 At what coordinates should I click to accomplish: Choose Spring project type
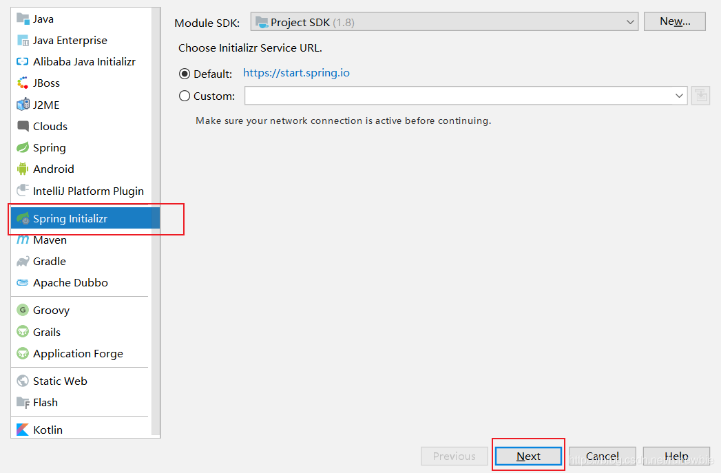pyautogui.click(x=81, y=147)
